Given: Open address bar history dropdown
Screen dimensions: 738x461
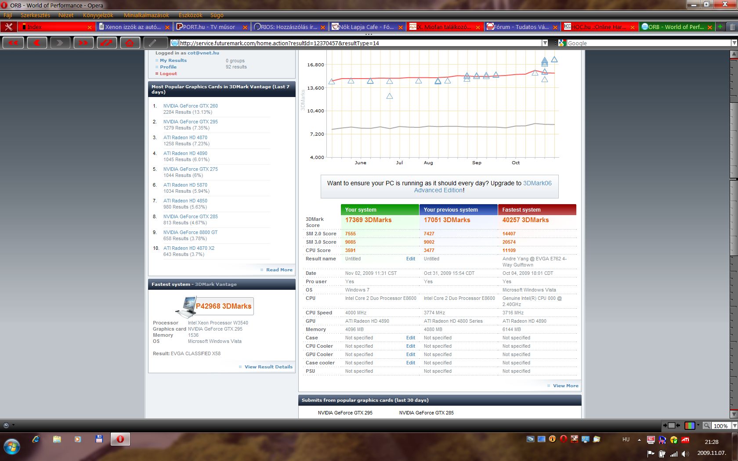Looking at the screenshot, I should pyautogui.click(x=545, y=43).
